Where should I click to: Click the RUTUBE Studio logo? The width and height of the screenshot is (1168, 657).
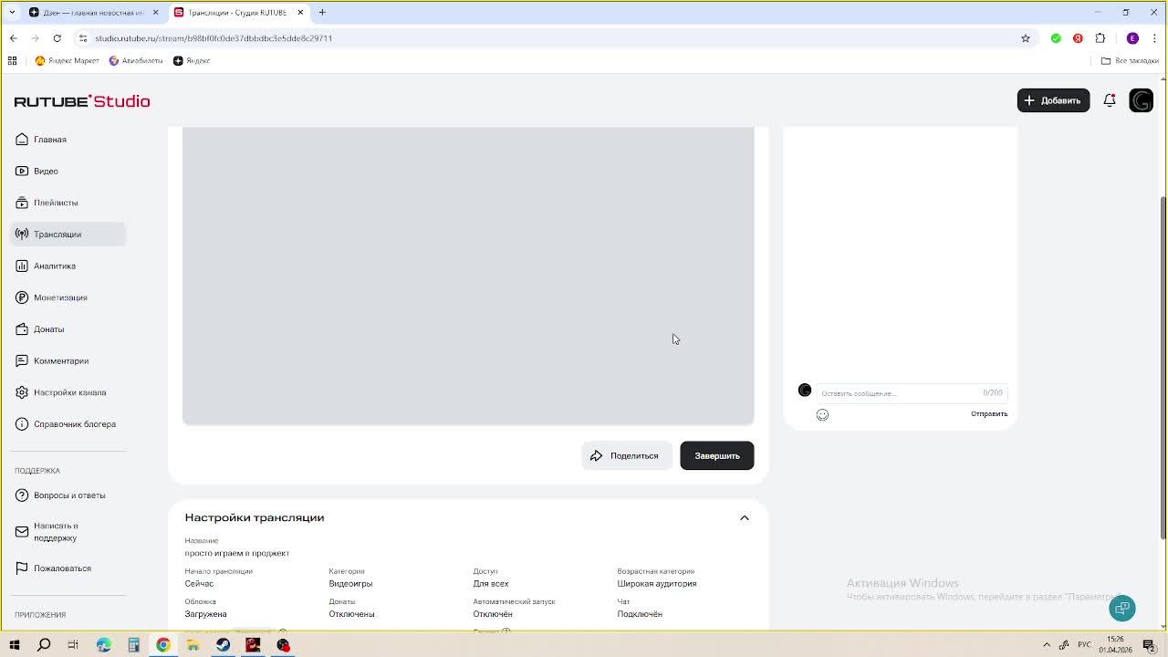click(x=82, y=101)
